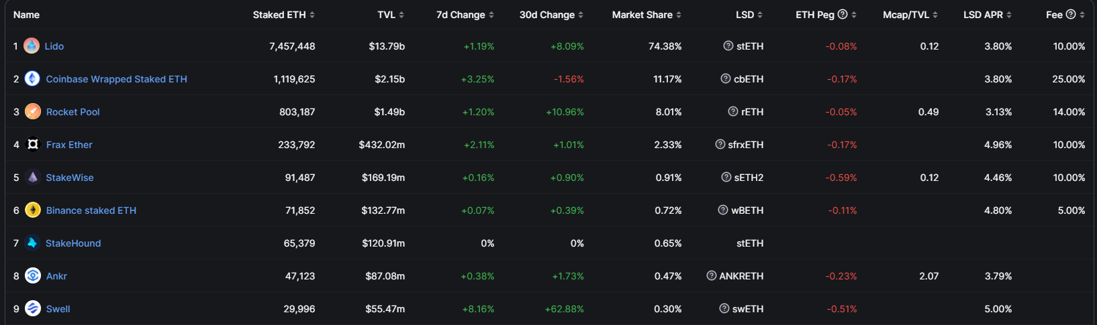Click the StakeWise logo icon

pyautogui.click(x=33, y=178)
